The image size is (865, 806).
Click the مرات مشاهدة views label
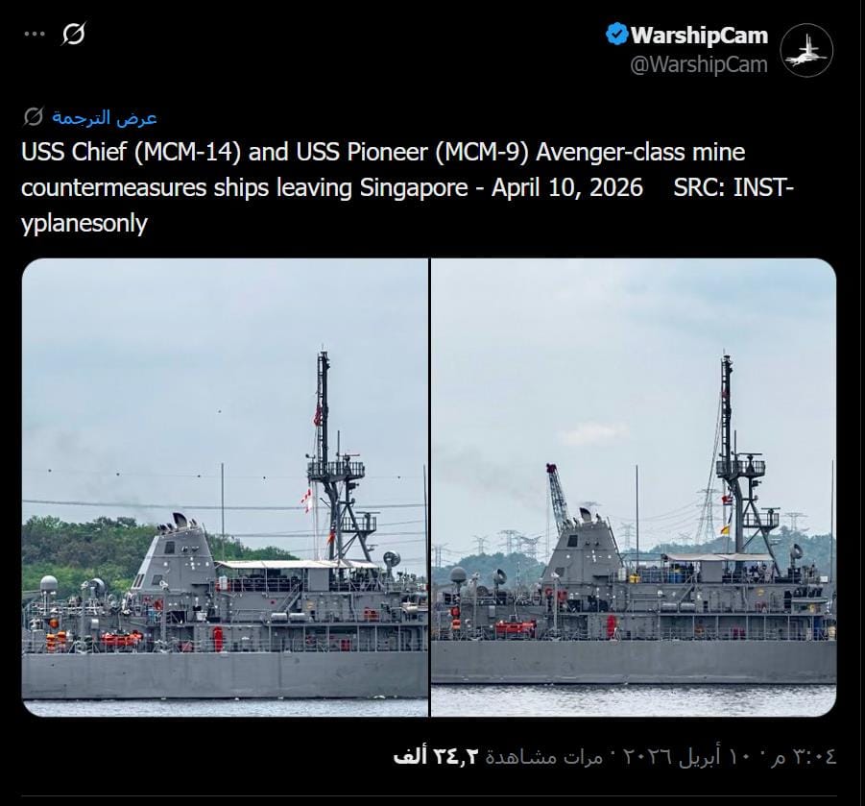544,756
